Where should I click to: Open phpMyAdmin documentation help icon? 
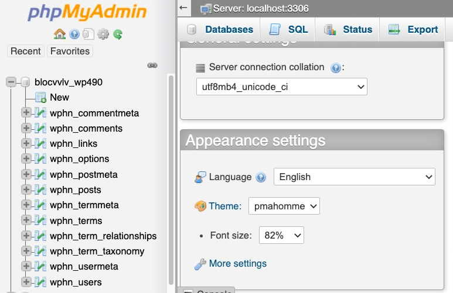(x=74, y=35)
